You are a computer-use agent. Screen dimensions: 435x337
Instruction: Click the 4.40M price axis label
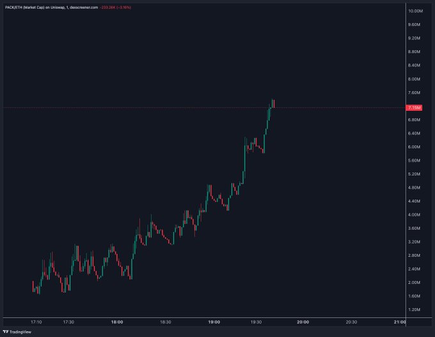pyautogui.click(x=414, y=201)
